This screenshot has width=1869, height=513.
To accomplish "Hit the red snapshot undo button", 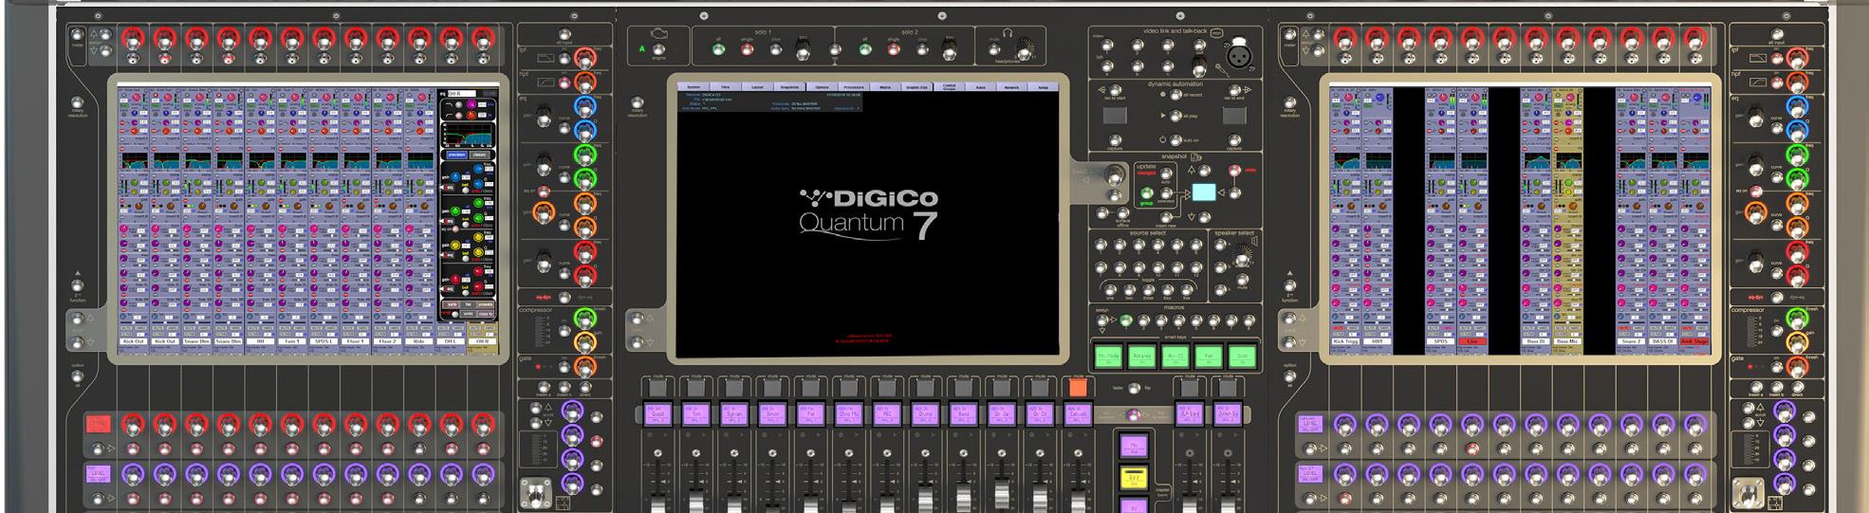I will pos(1234,170).
